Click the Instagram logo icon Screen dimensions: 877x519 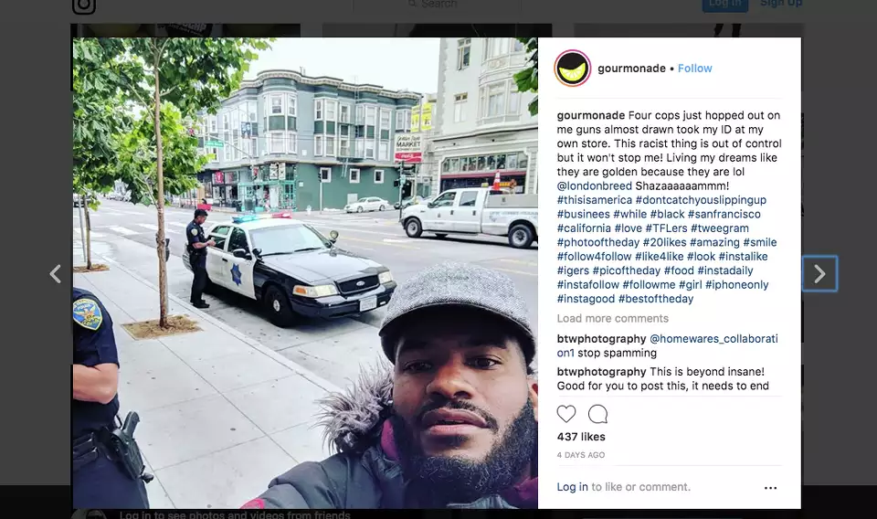tap(84, 5)
